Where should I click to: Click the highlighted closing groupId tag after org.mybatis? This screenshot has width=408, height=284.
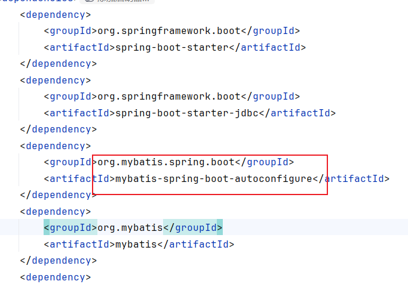pyautogui.click(x=192, y=227)
